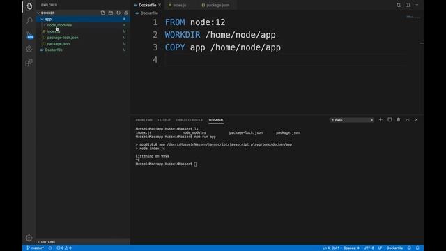The height and width of the screenshot is (251, 446).
Task: Close the Dockerfile editor tab
Action: pyautogui.click(x=160, y=5)
